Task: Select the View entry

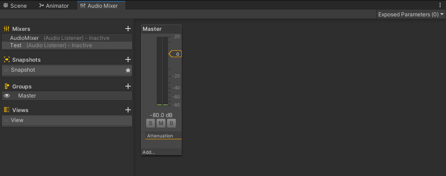Action: pos(67,120)
